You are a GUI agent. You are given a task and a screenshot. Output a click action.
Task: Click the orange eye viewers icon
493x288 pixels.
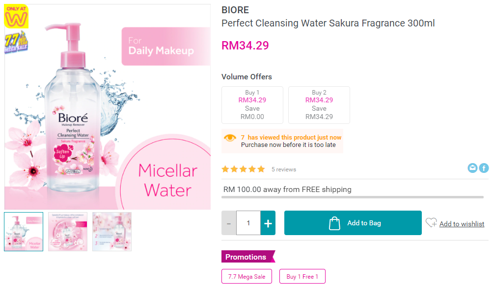click(230, 138)
